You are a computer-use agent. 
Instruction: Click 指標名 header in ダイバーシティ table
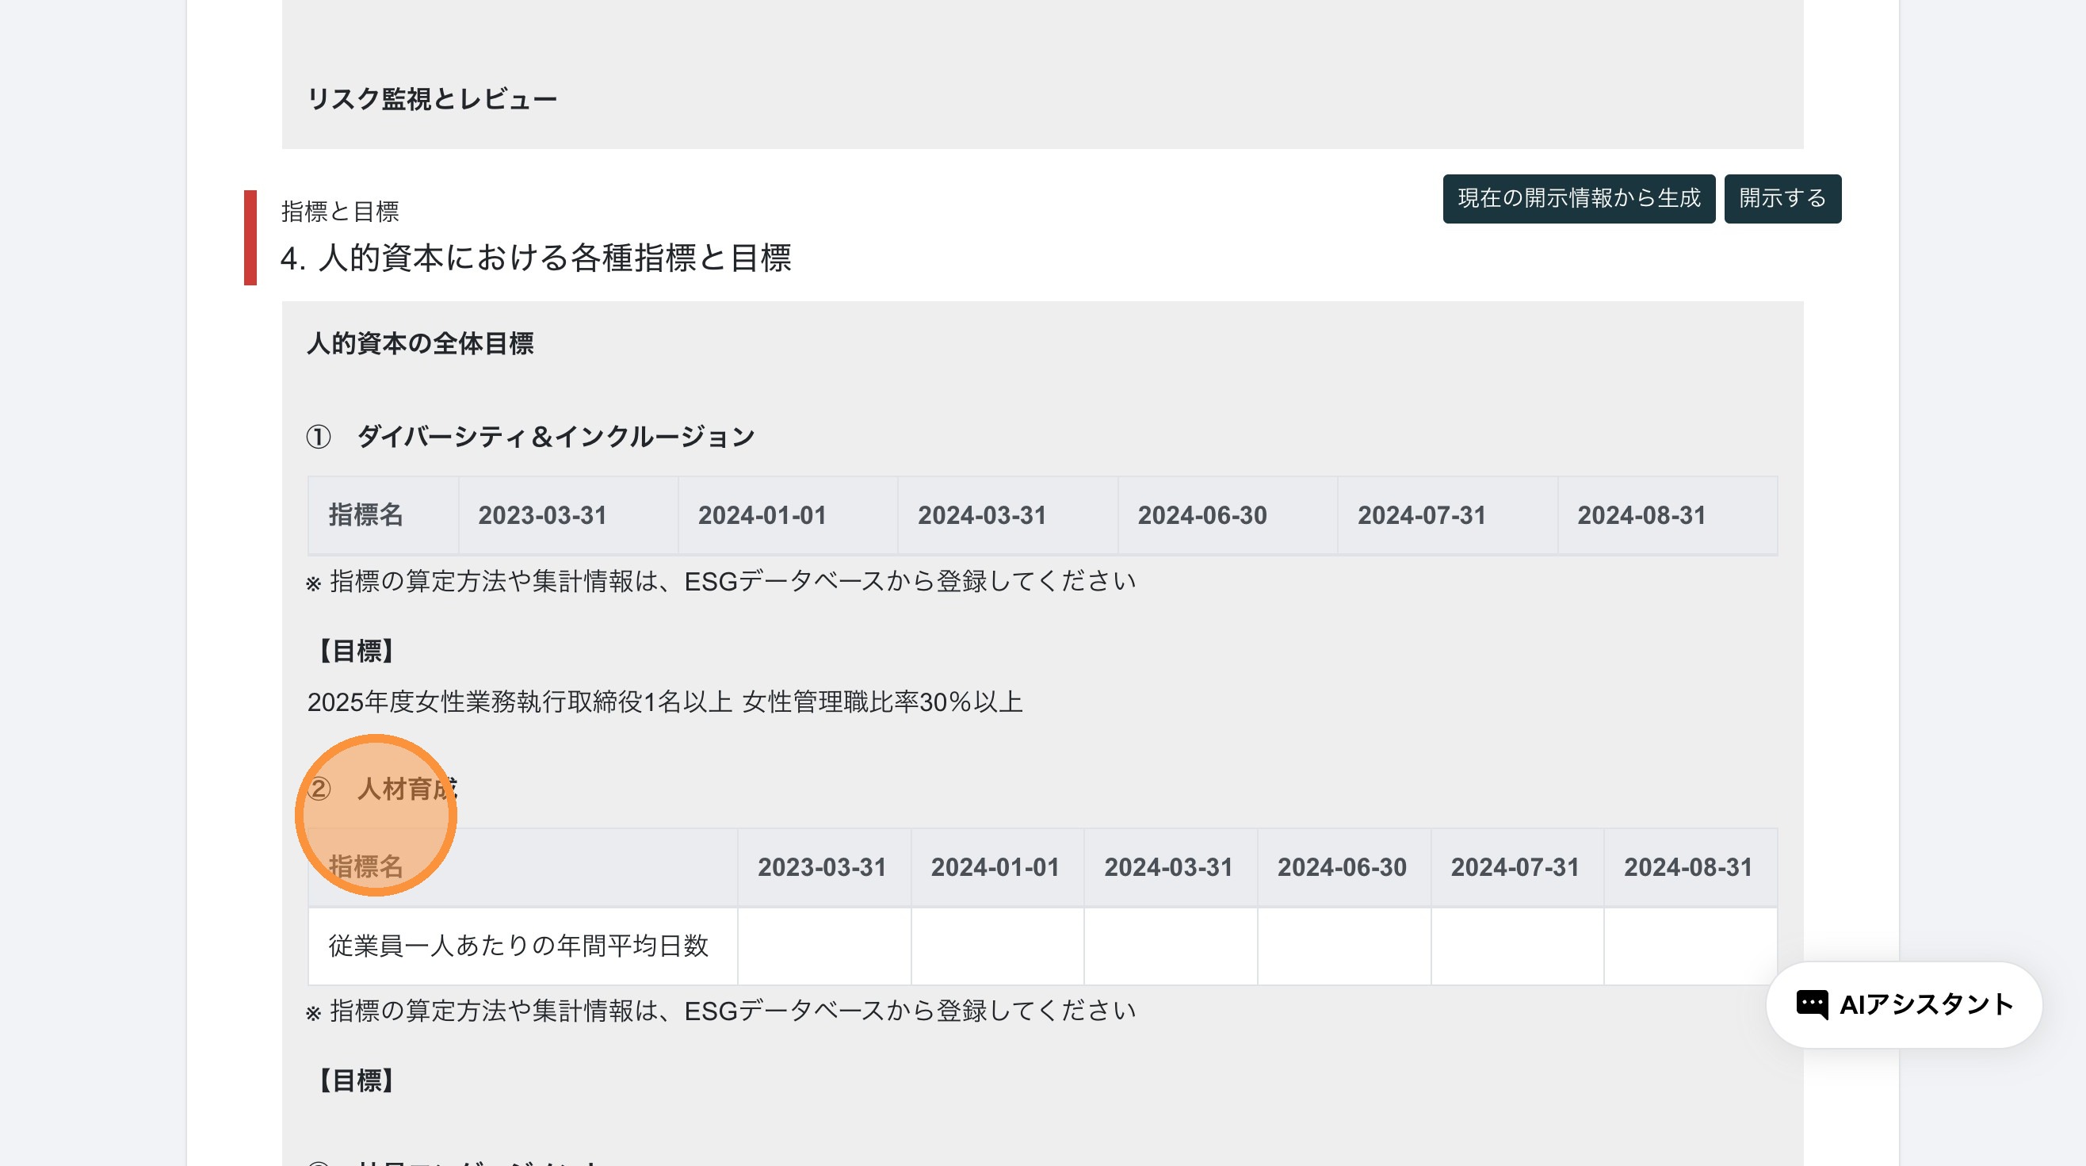point(365,515)
